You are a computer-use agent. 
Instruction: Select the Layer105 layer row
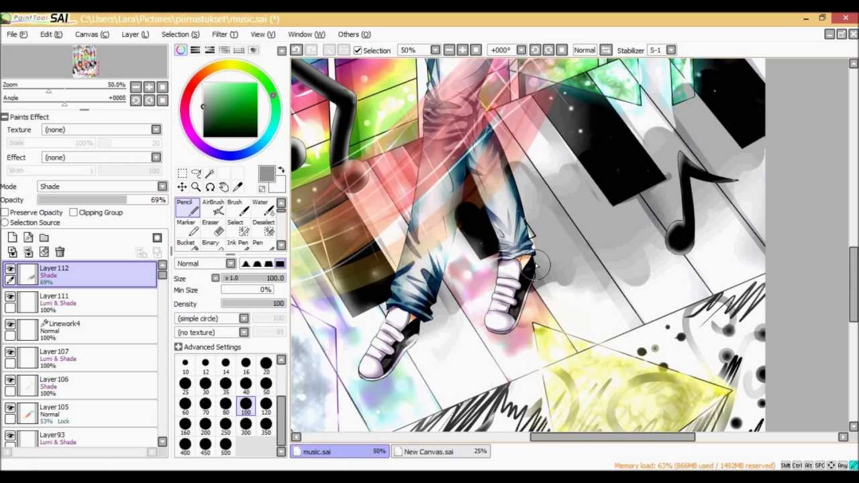[x=80, y=414]
